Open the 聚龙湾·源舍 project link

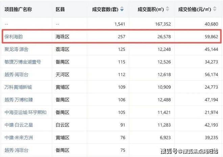[17, 49]
